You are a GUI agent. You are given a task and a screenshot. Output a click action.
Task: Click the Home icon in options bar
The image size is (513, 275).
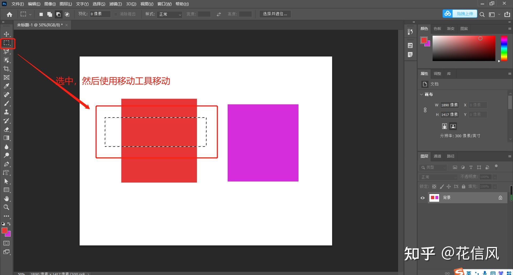click(9, 14)
